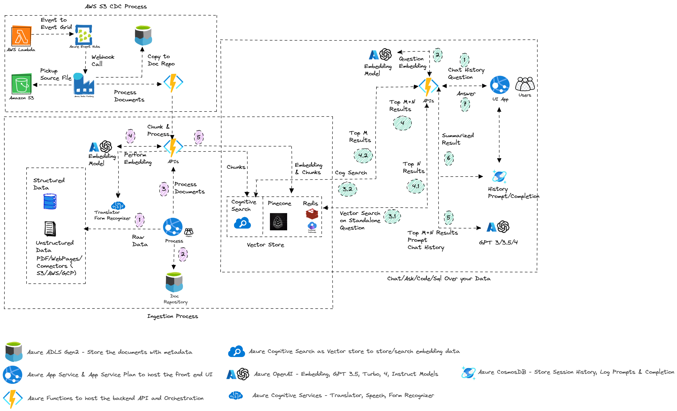The image size is (677, 411).
Task: Click green step marker 3.1
Action: click(392, 216)
